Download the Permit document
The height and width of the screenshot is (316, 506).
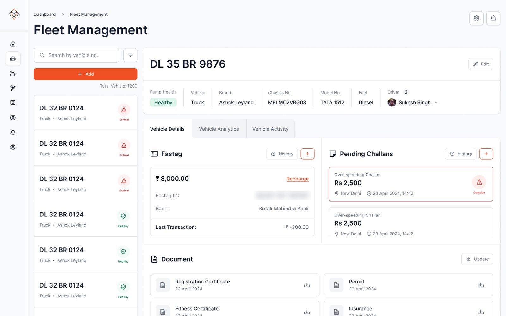click(480, 285)
